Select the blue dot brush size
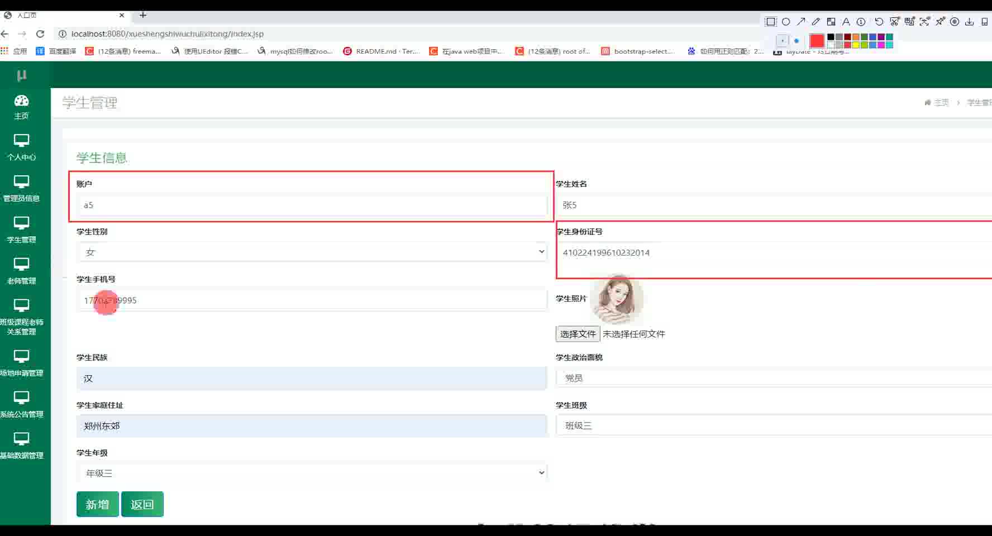 (x=797, y=41)
